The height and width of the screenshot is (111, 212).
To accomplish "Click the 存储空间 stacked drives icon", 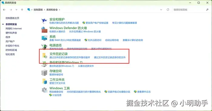I will (44, 73).
